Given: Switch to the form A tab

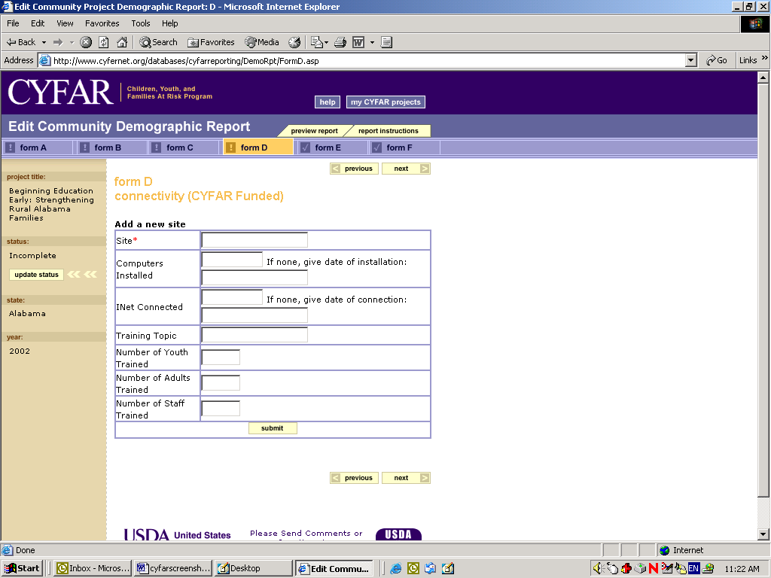Looking at the screenshot, I should coord(37,148).
